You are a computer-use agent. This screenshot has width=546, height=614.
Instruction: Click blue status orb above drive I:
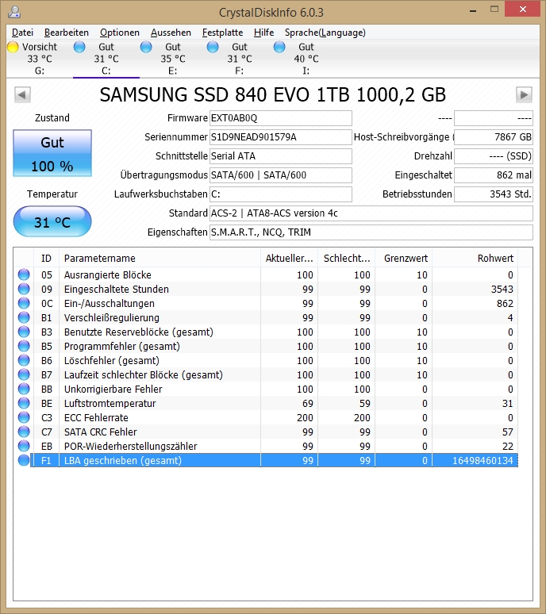[279, 47]
